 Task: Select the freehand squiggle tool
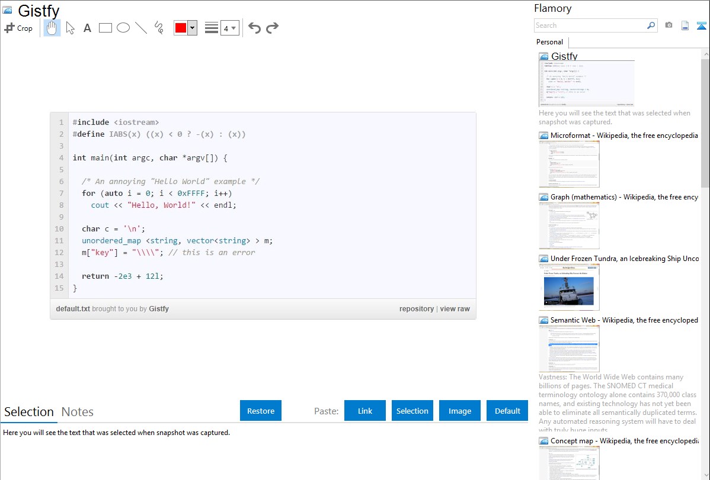tap(159, 28)
